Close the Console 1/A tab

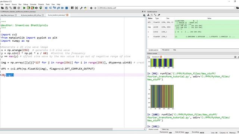[x=161, y=57]
